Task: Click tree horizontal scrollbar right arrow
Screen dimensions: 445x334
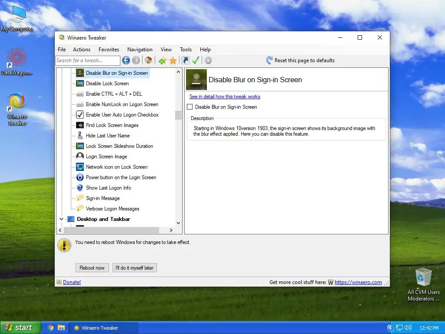Action: click(x=171, y=230)
